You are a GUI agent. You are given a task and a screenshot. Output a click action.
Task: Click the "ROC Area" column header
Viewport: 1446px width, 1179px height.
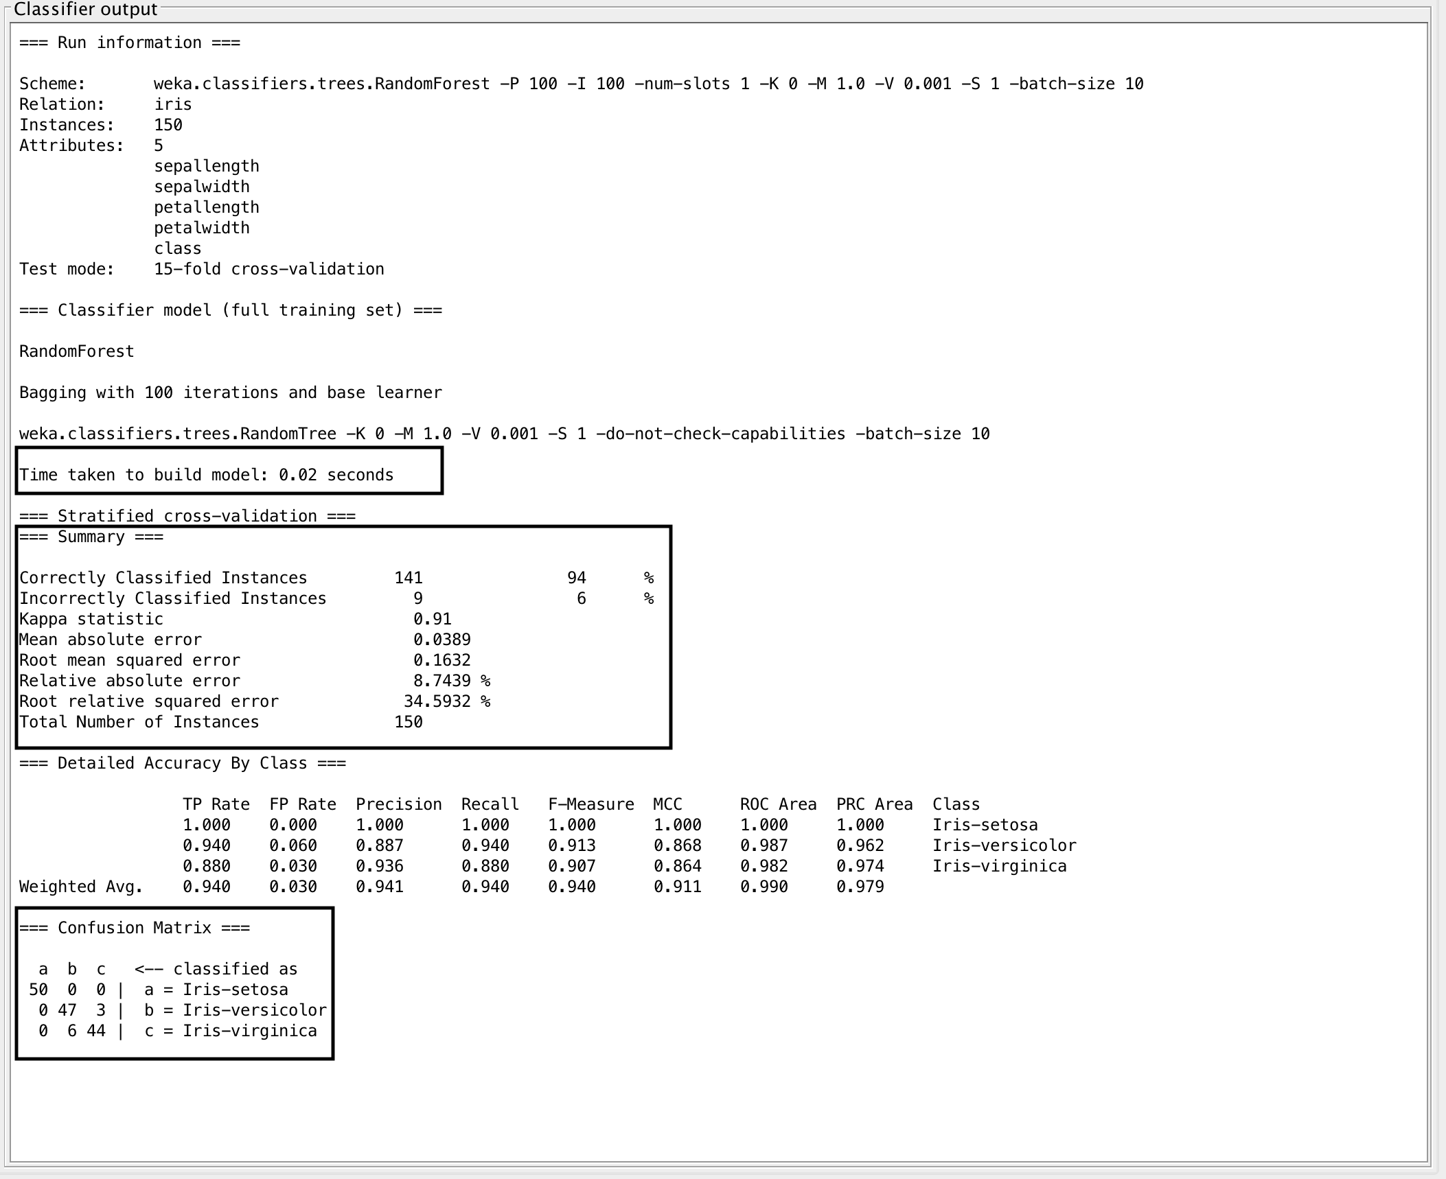pos(778,804)
